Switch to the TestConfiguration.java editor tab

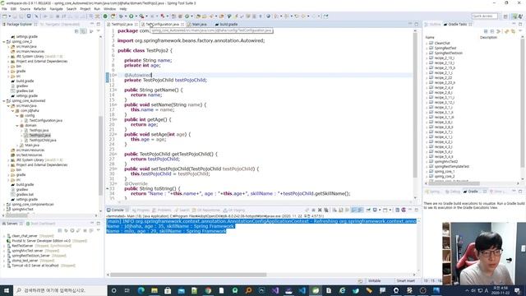tap(162, 24)
